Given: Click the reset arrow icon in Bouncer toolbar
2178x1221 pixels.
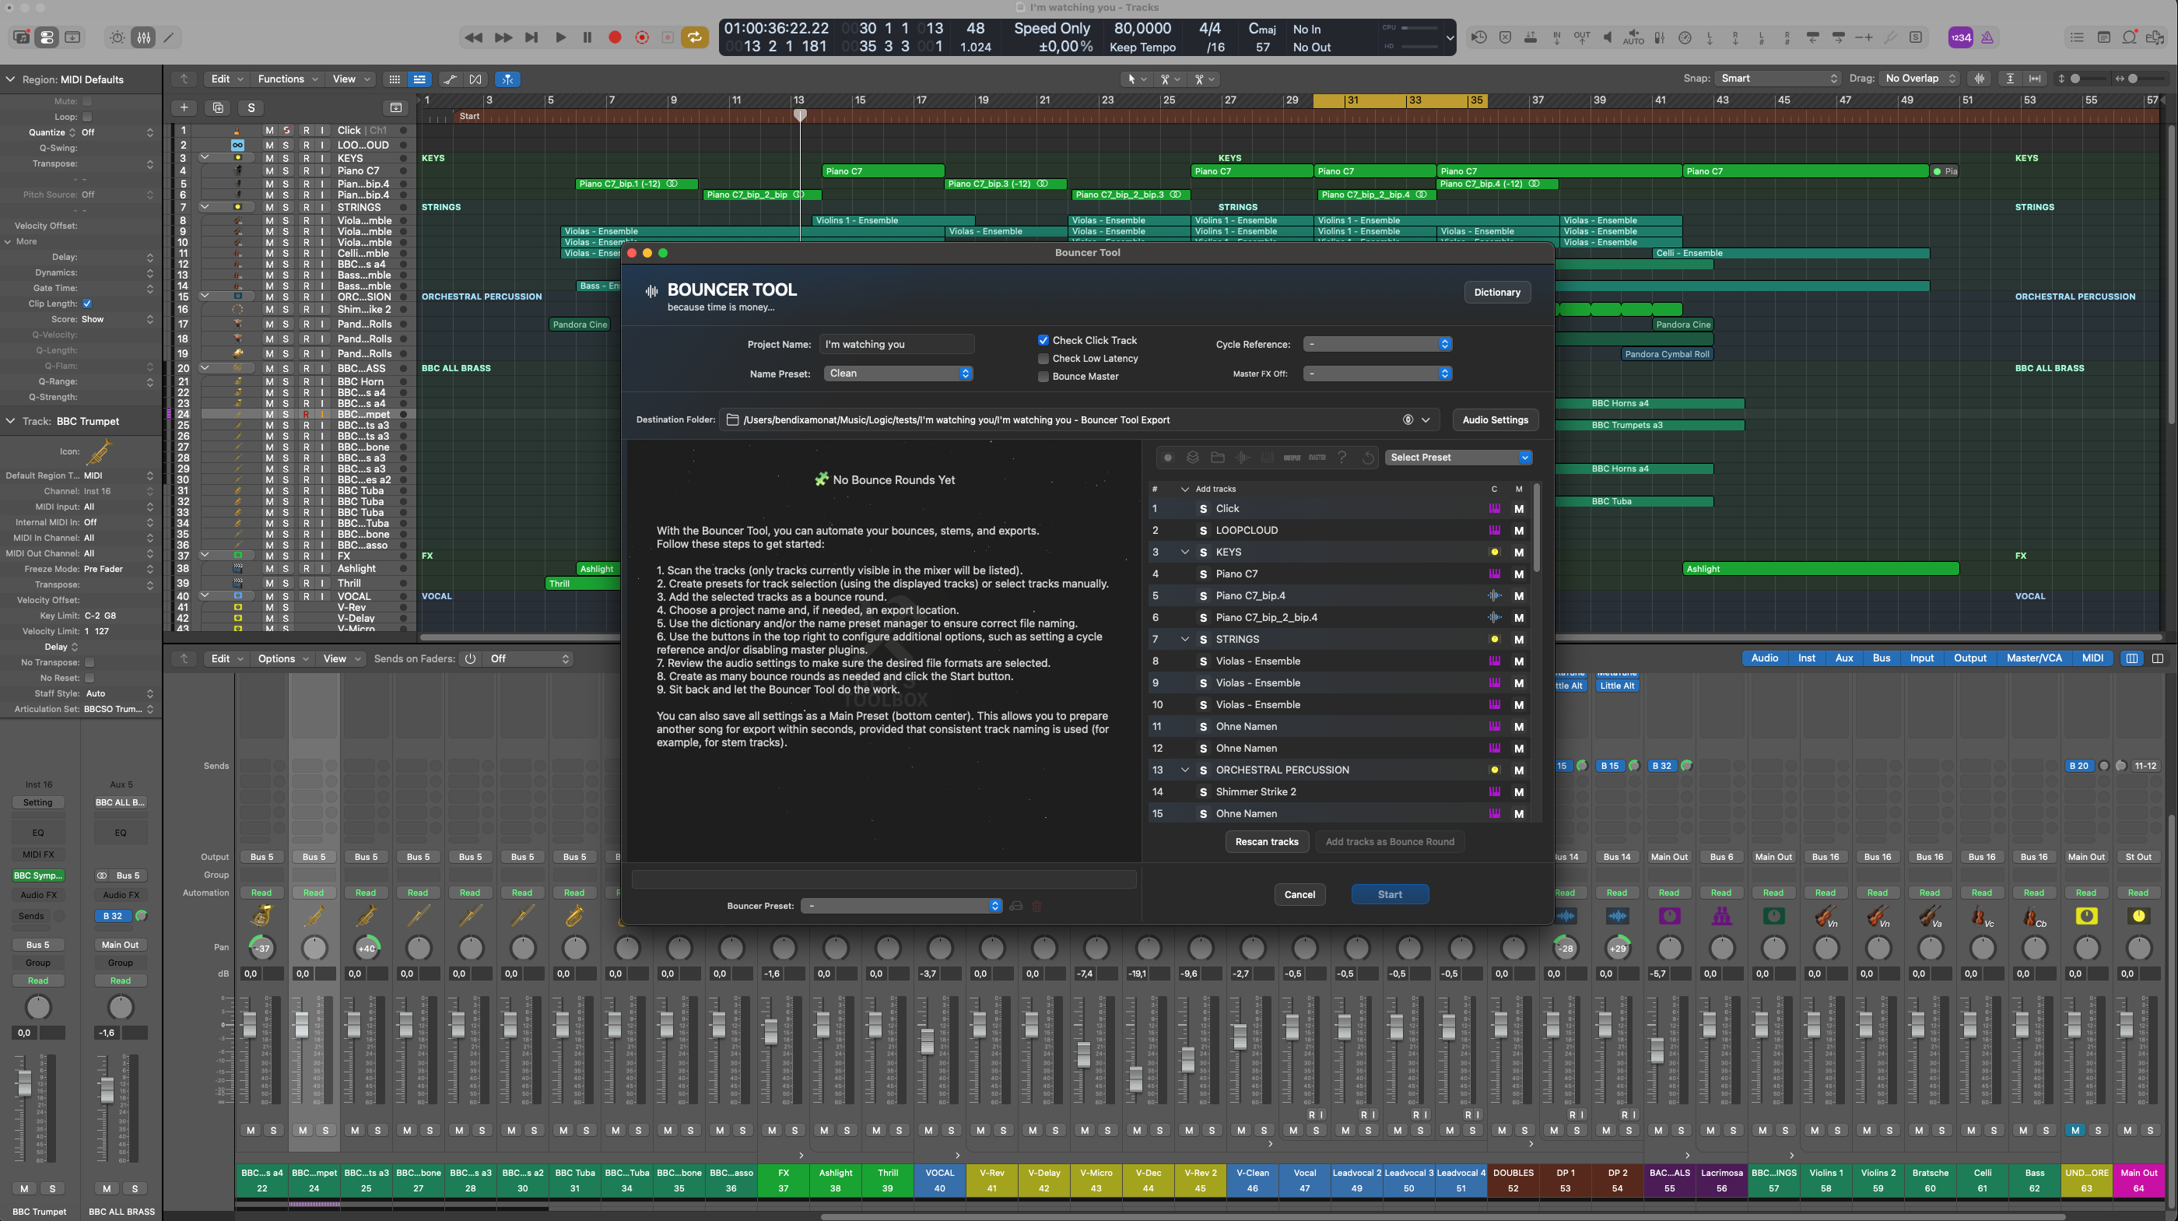Looking at the screenshot, I should (x=1368, y=458).
